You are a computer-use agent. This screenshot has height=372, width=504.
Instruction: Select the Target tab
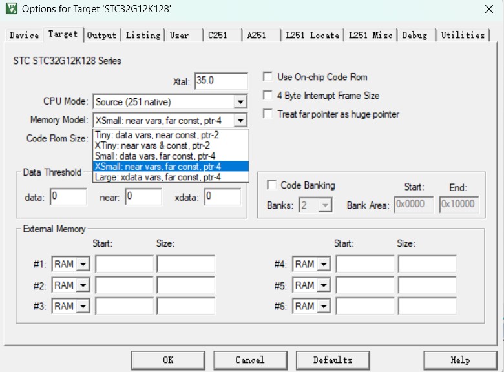click(63, 34)
